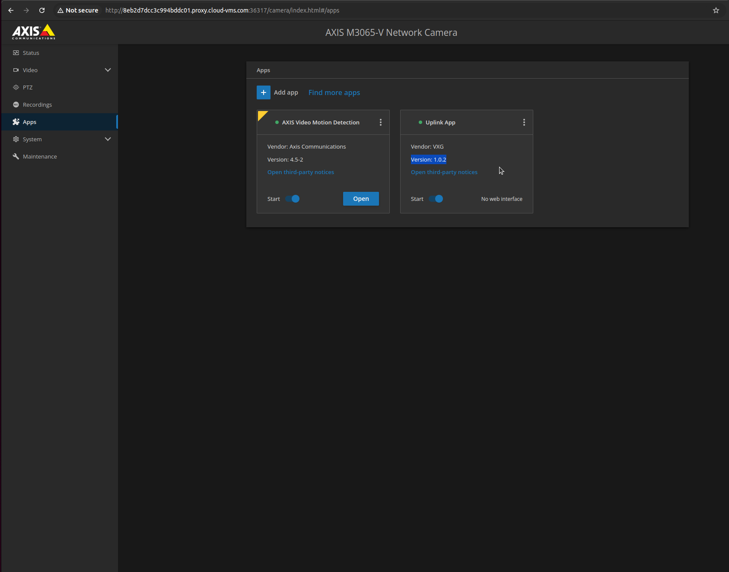Click the browser address bar URL
Viewport: 729px width, 572px height.
point(222,10)
